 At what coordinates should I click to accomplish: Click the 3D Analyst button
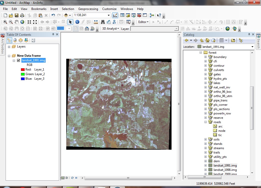click(x=110, y=29)
